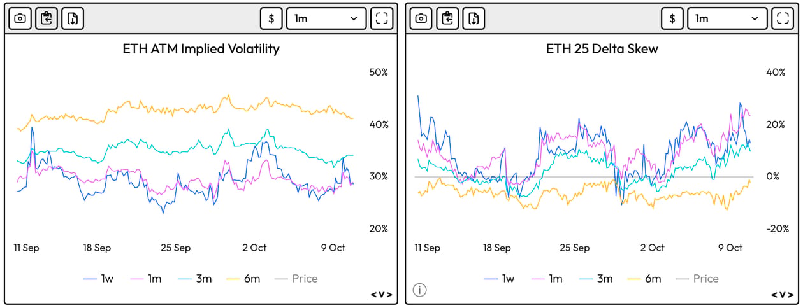This screenshot has height=308, width=803.
Task: Toggle Price series in Implied Volatility legend
Action: point(296,278)
